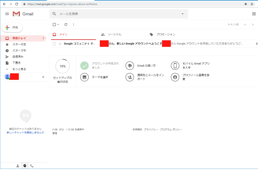Open 利用規約 link
This screenshot has width=258, height=172.
[137, 129]
